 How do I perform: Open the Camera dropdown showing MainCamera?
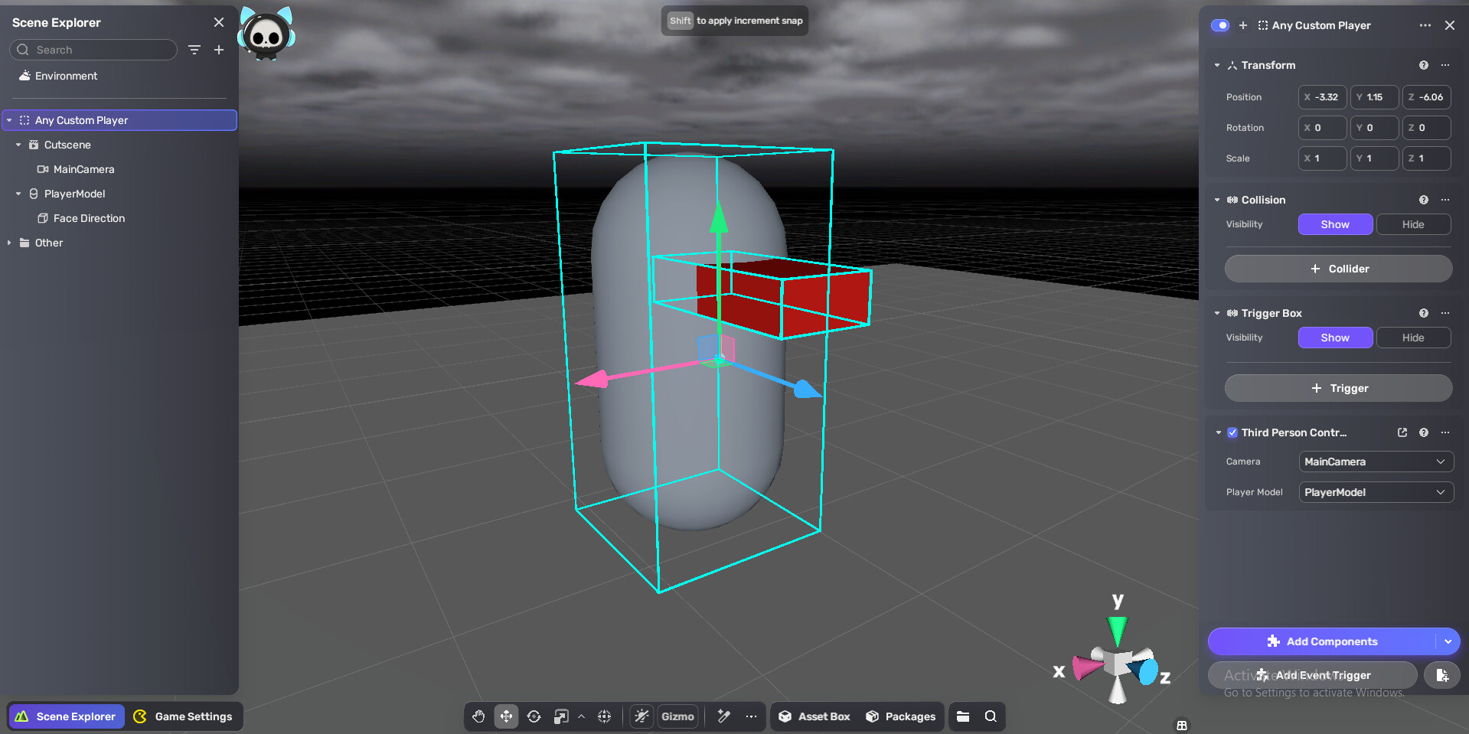point(1375,462)
